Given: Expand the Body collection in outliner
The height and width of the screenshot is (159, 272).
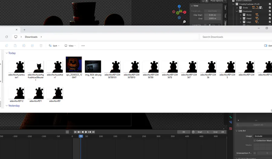Looking at the screenshot, I should [241, 15].
